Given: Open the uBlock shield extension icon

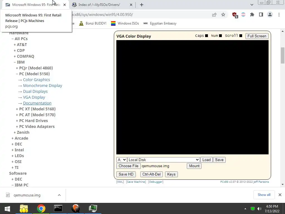Looking at the screenshot, I should click(x=235, y=15).
